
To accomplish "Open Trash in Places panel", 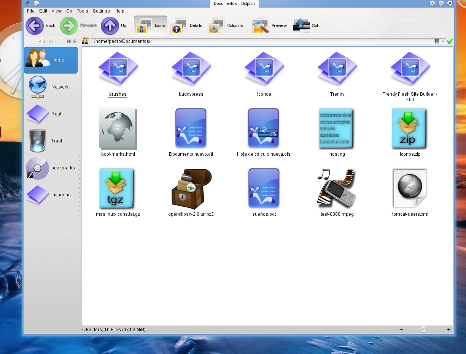I will (x=51, y=141).
